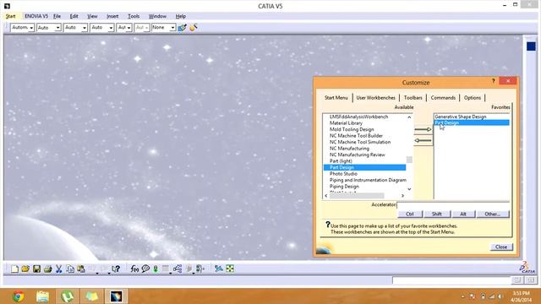The width and height of the screenshot is (541, 304).
Task: Click inside the Accelerator input field
Action: 453,205
